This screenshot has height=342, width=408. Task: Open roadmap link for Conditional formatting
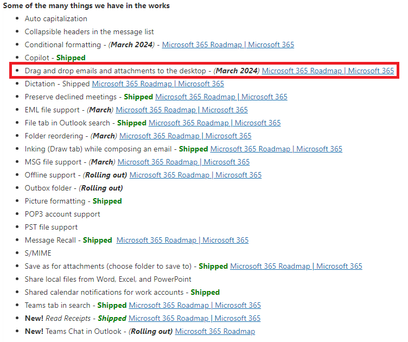228,45
